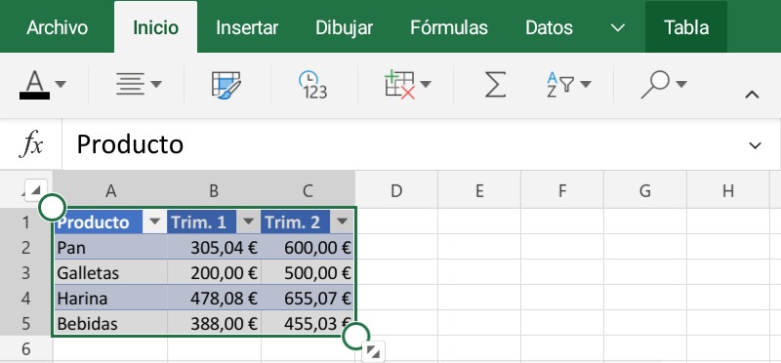Expand the formula bar chevron
The height and width of the screenshot is (363, 781).
pos(755,145)
